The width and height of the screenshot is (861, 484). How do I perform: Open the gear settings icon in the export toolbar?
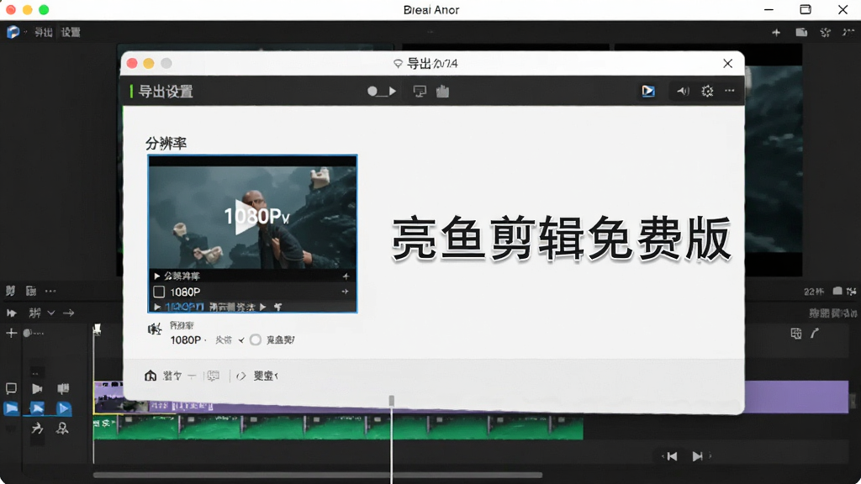click(x=707, y=91)
